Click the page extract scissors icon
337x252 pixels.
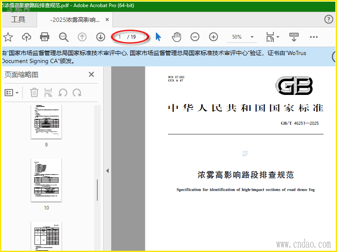pos(48,92)
